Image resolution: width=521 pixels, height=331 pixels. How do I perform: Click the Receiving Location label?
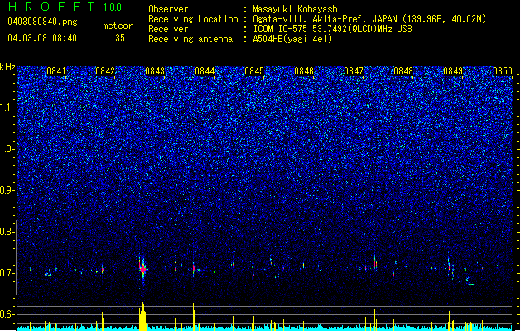(193, 19)
